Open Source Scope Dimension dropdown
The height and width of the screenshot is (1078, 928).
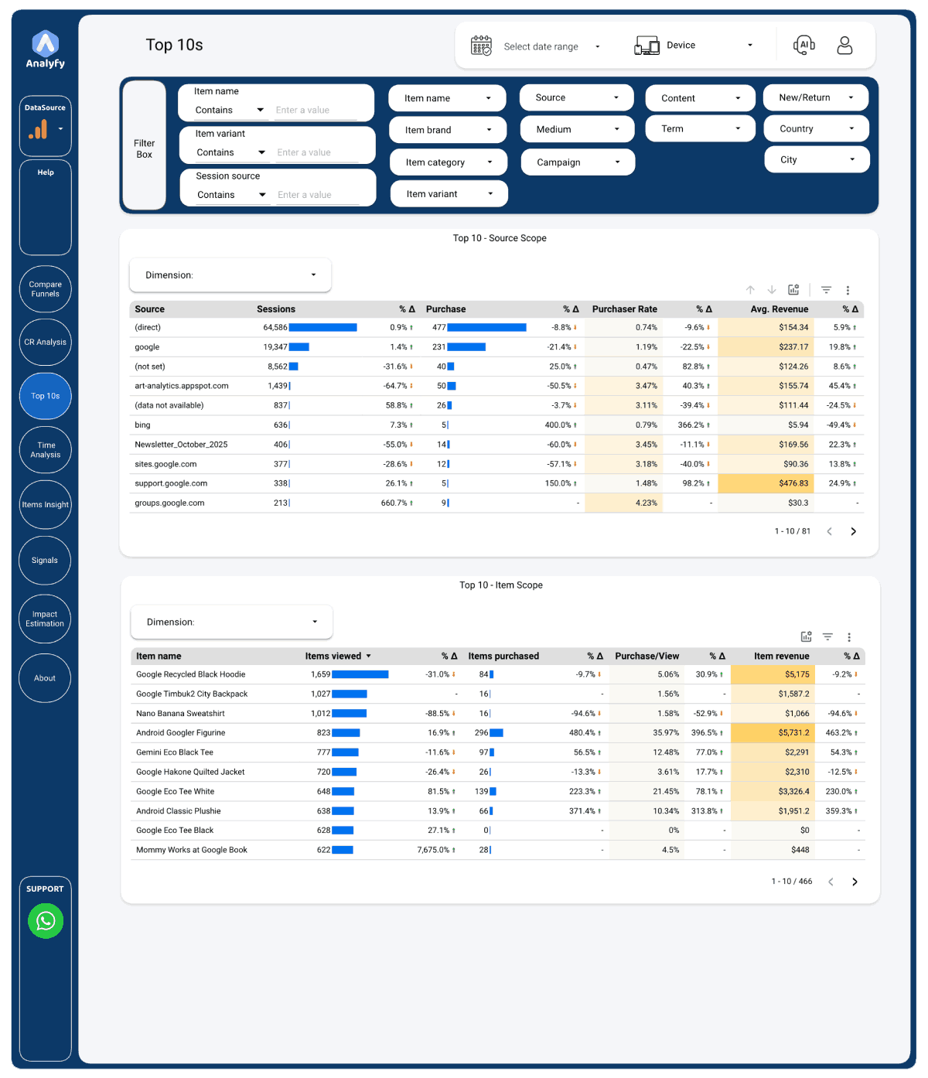[x=230, y=275]
